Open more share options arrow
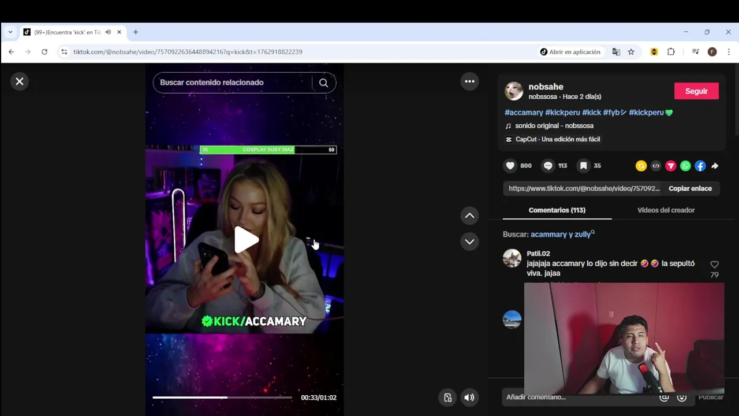 click(x=715, y=166)
